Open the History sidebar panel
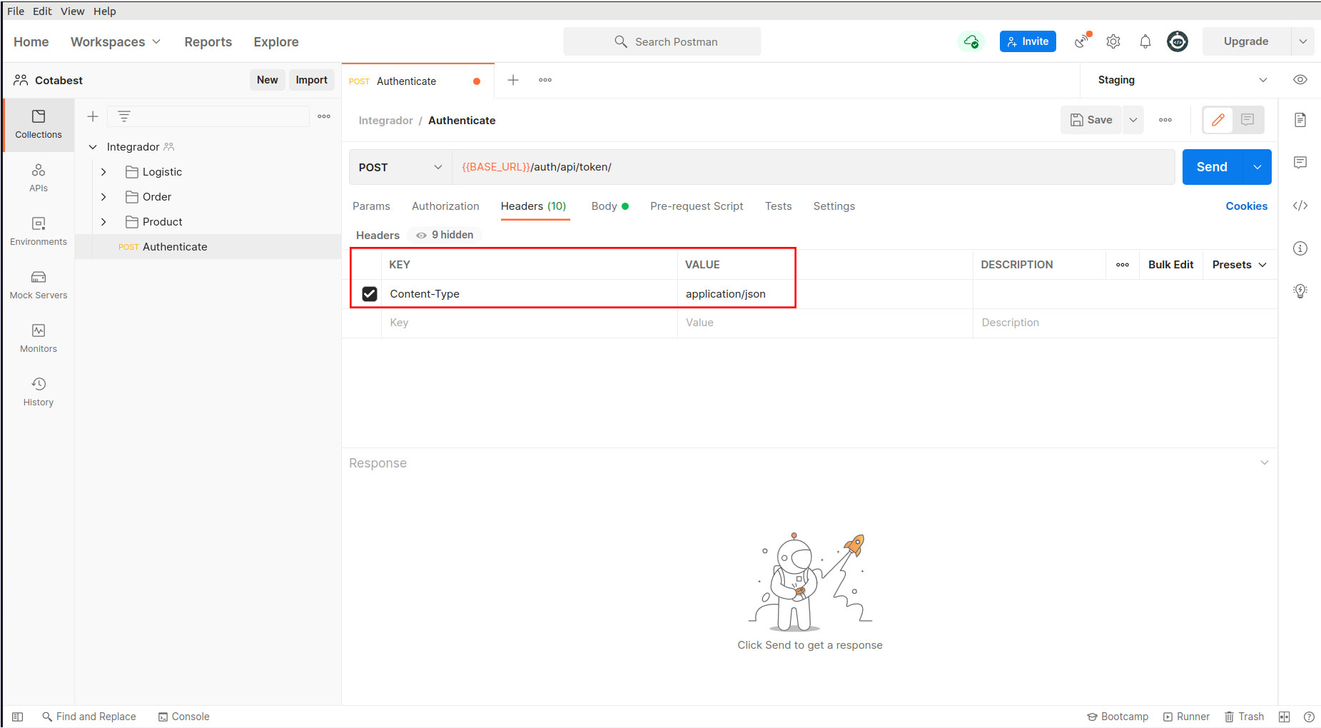 [x=39, y=392]
